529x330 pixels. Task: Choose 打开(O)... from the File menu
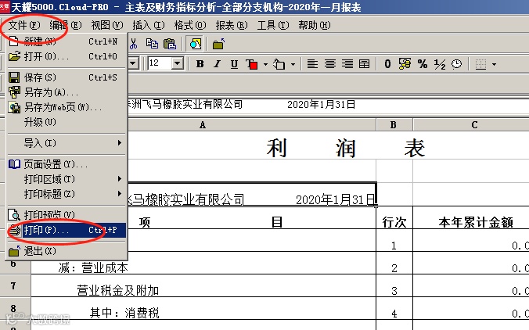pos(67,56)
